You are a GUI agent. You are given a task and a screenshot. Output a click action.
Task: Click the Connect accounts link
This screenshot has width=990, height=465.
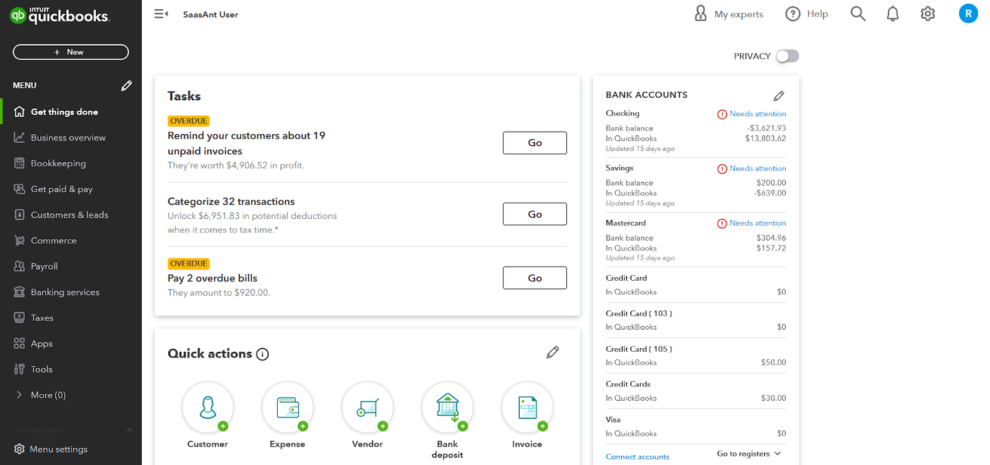(637, 457)
